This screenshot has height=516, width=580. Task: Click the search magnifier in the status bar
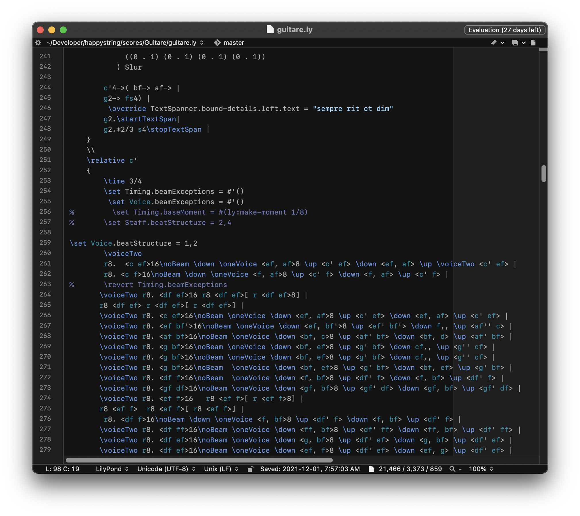(x=452, y=469)
